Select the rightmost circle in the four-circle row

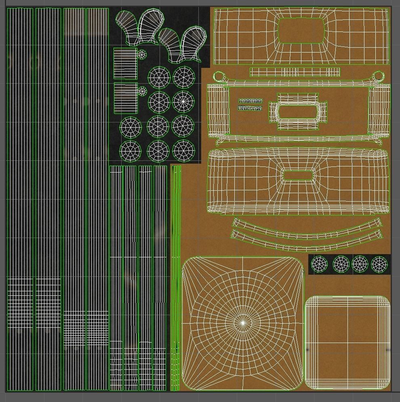pyautogui.click(x=379, y=264)
